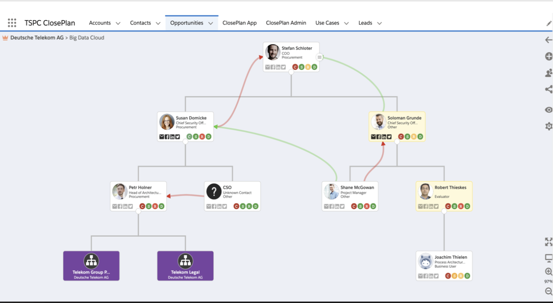Select the Opportunities tab
Screen dimensions: 553x303
point(187,23)
